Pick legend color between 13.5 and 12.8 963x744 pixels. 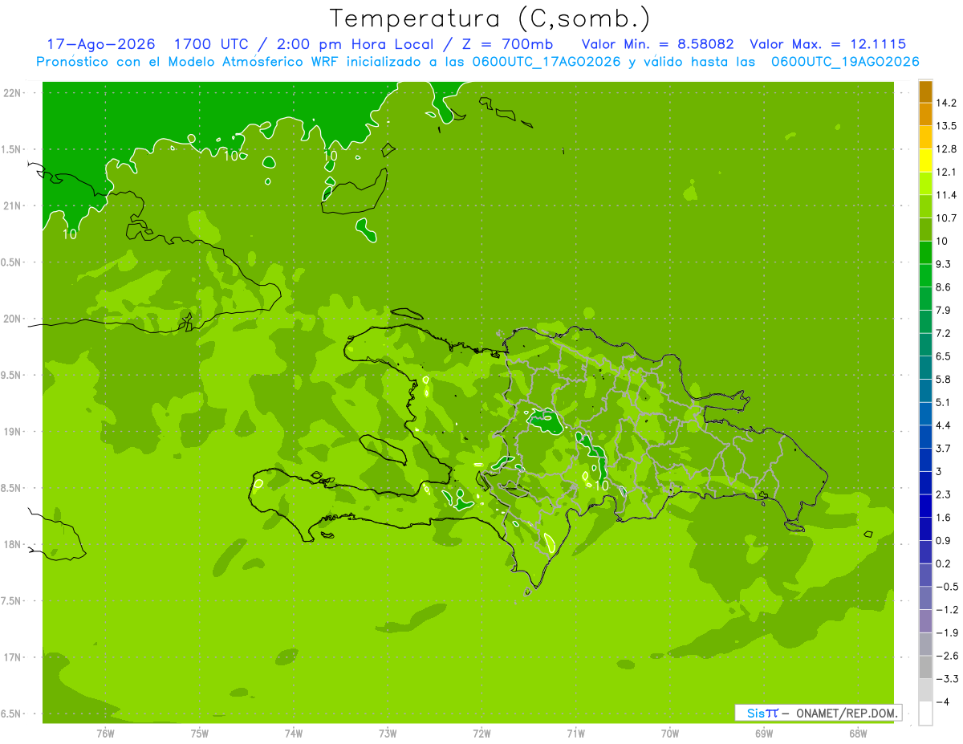coord(926,137)
